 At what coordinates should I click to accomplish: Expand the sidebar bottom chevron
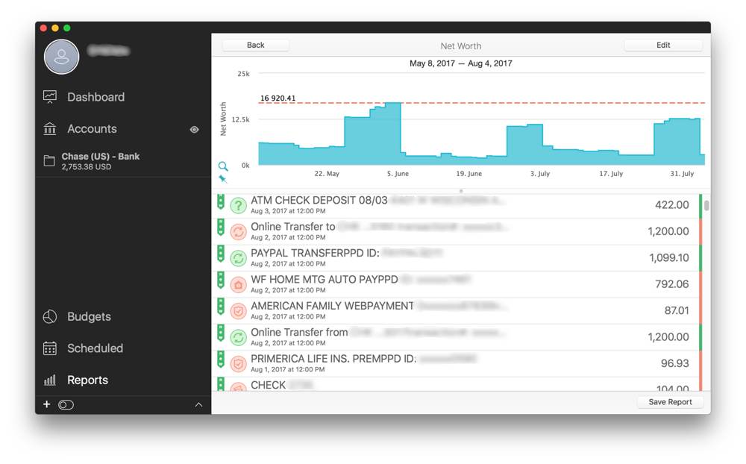[x=198, y=404]
